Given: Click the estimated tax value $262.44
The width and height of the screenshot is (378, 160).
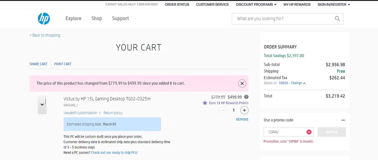Looking at the screenshot, I should [x=337, y=78].
